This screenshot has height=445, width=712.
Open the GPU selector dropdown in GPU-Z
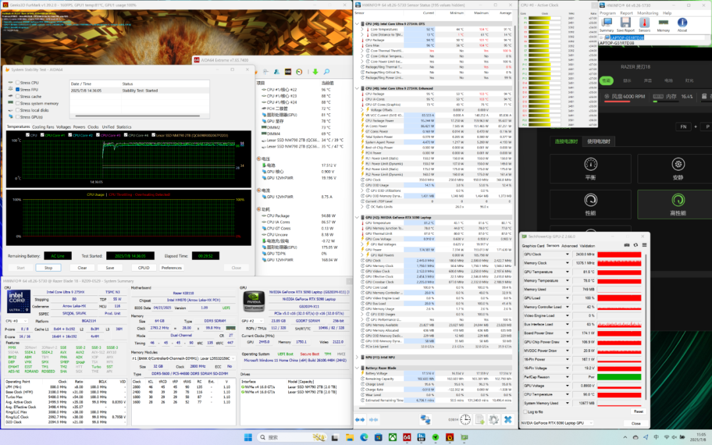[x=556, y=423]
